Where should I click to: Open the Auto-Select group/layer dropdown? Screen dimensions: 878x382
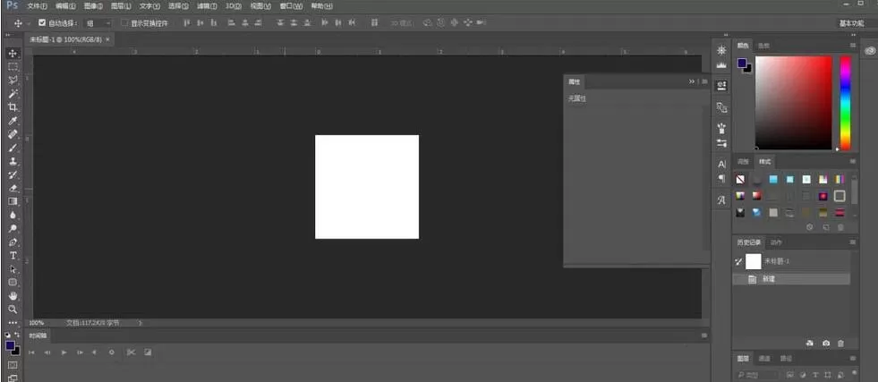pos(98,23)
